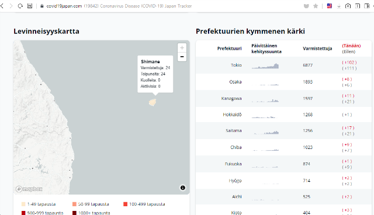The height and width of the screenshot is (215, 374).
Task: Go back to the previous page
Action: coord(2,6)
